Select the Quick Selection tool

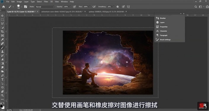point(2,28)
